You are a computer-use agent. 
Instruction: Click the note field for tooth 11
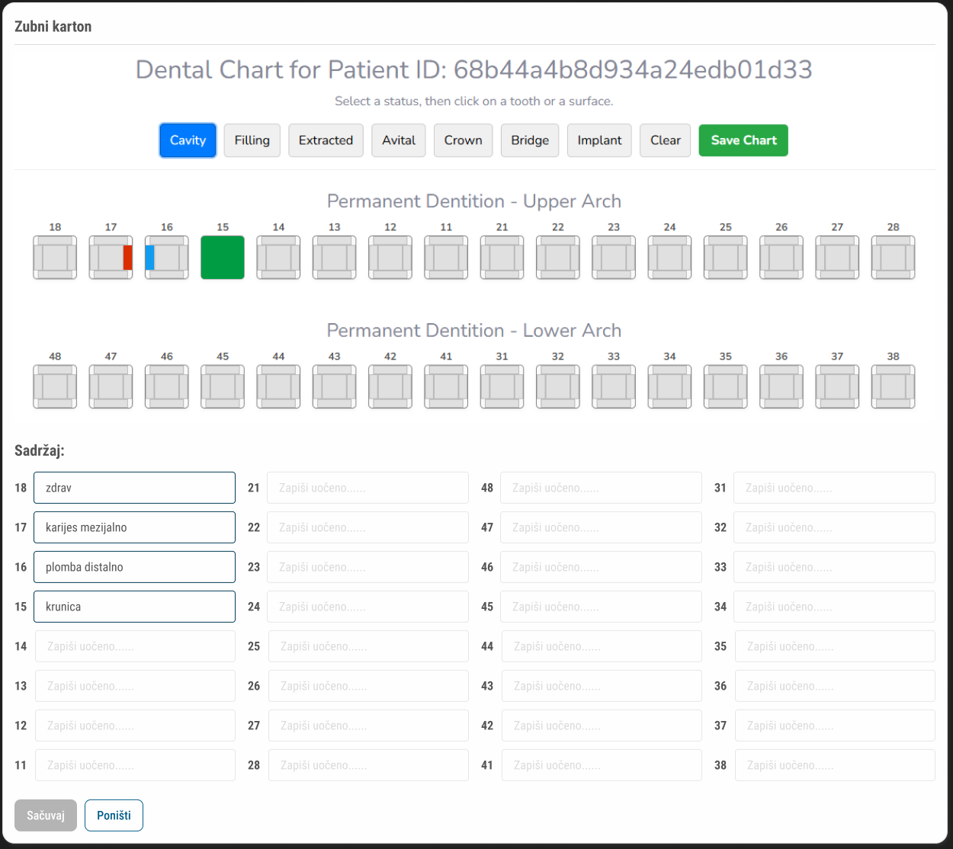click(x=135, y=765)
